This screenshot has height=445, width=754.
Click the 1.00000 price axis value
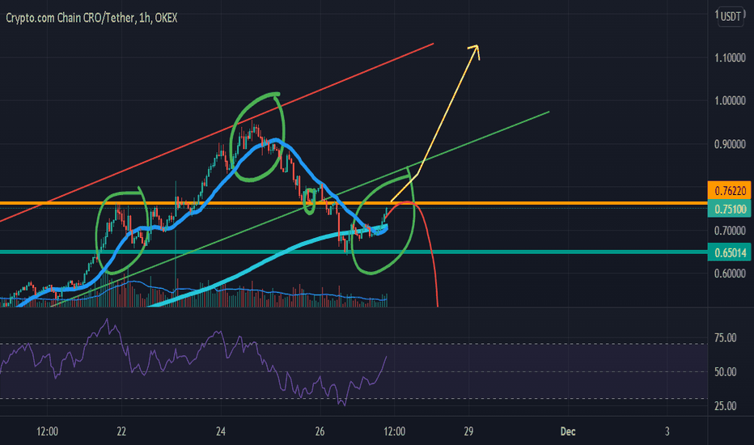coord(730,100)
